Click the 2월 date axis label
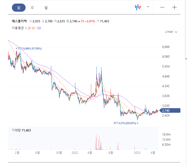The width and height of the screenshot is (187, 166). point(17,153)
